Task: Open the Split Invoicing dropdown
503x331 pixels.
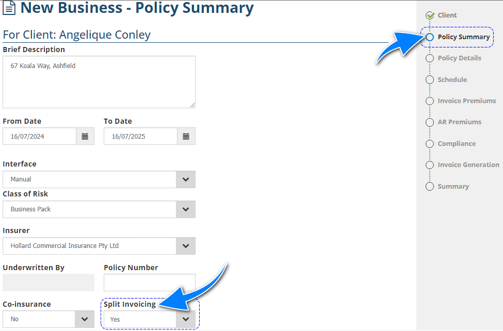Action: pos(186,319)
